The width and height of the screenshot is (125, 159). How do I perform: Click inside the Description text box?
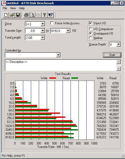[x=61, y=65]
